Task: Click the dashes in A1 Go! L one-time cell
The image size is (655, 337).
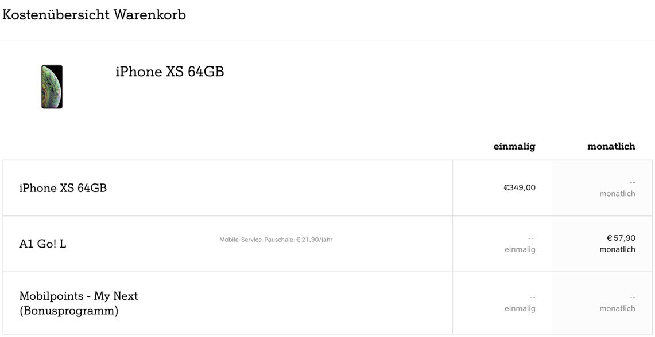Action: click(532, 238)
